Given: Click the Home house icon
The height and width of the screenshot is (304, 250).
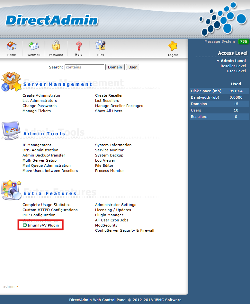Looking at the screenshot, I should point(12,47).
